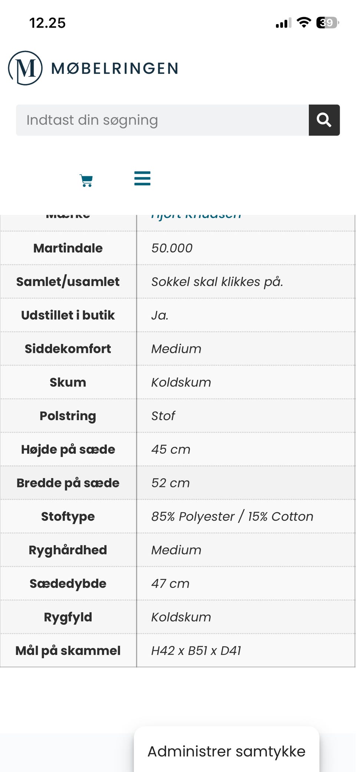The height and width of the screenshot is (772, 356).
Task: Tap the 'Sokkel skal klikkes på' value
Action: [217, 282]
